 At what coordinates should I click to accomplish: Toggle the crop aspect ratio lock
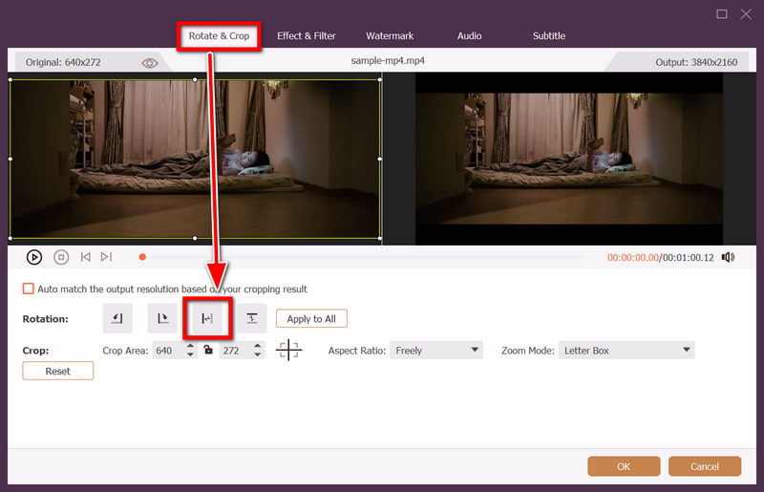pos(207,351)
